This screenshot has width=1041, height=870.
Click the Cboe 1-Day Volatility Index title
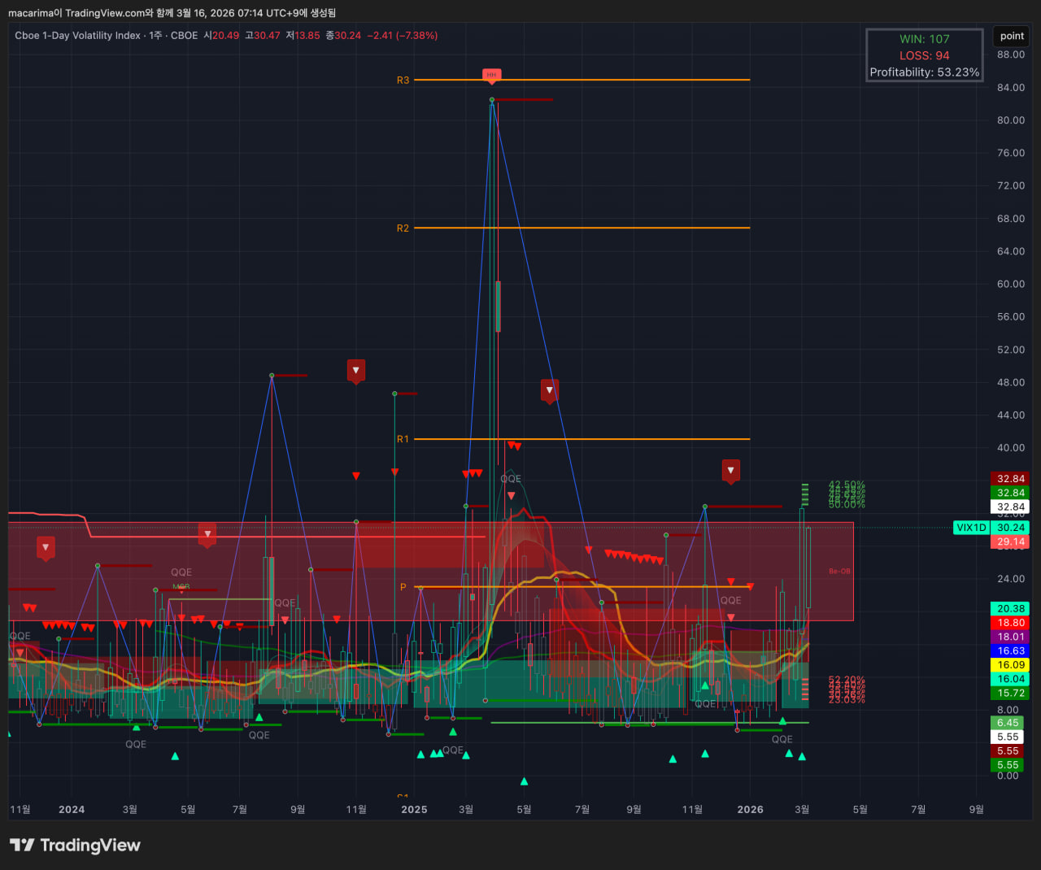click(77, 36)
